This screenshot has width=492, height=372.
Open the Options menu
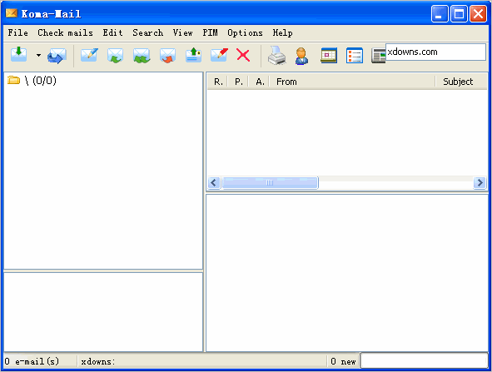click(x=245, y=32)
